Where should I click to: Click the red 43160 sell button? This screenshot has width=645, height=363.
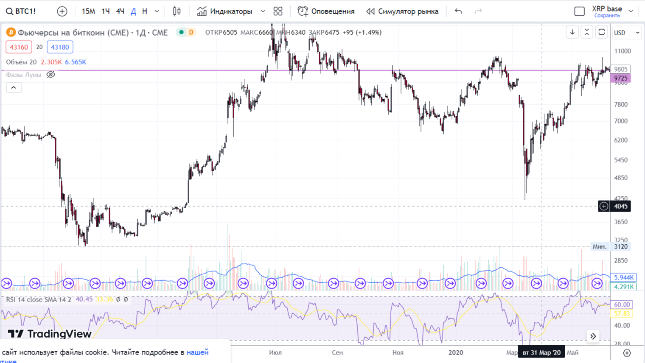(19, 47)
